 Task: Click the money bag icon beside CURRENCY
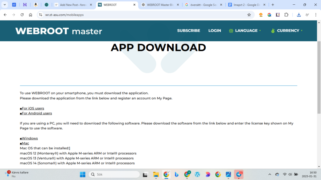pyautogui.click(x=273, y=31)
